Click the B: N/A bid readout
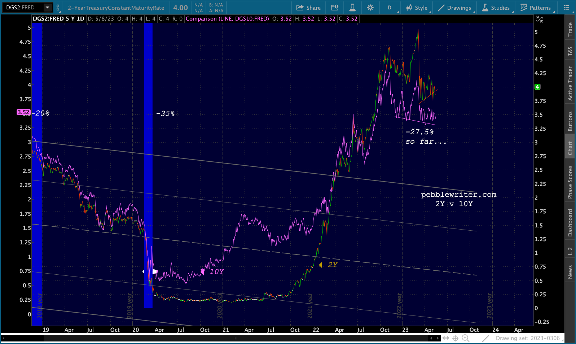 (216, 5)
